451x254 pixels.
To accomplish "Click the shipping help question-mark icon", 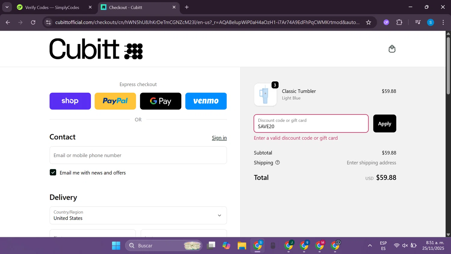I will point(278,163).
